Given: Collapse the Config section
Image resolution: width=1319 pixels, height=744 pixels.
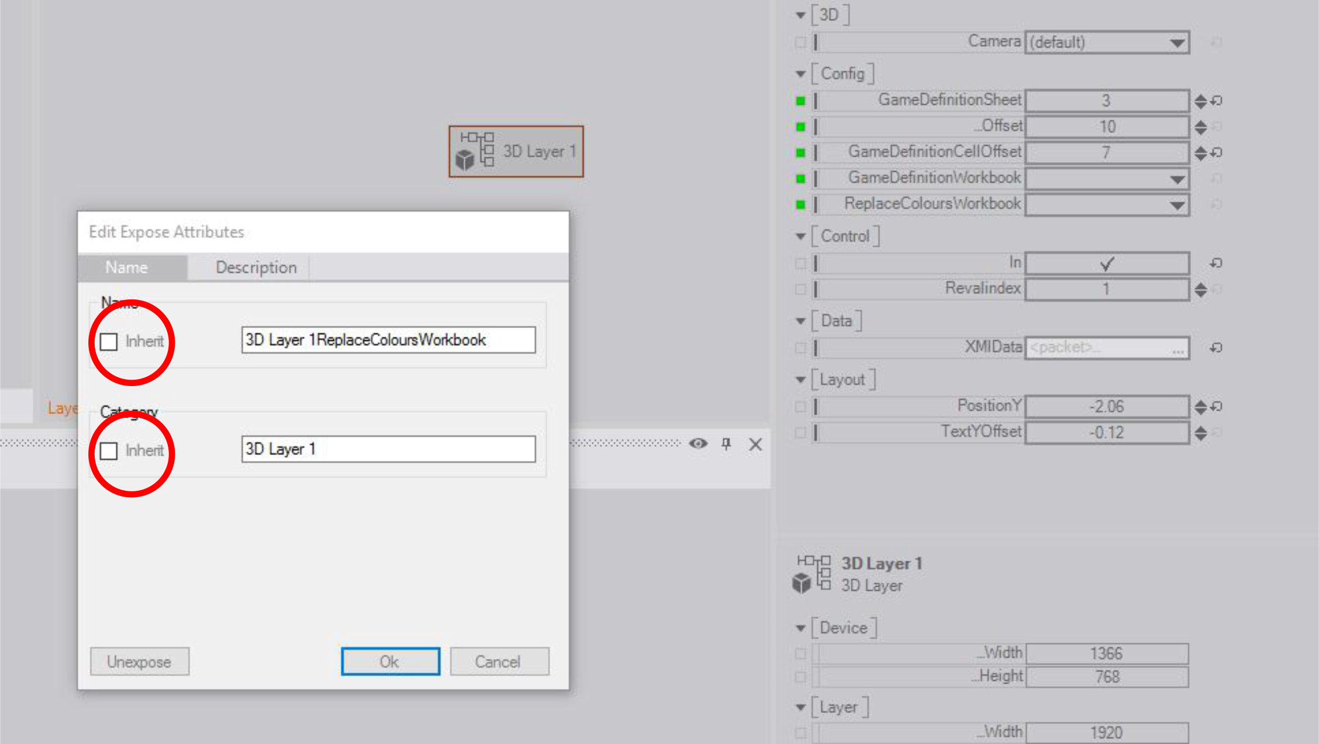Looking at the screenshot, I should 800,74.
